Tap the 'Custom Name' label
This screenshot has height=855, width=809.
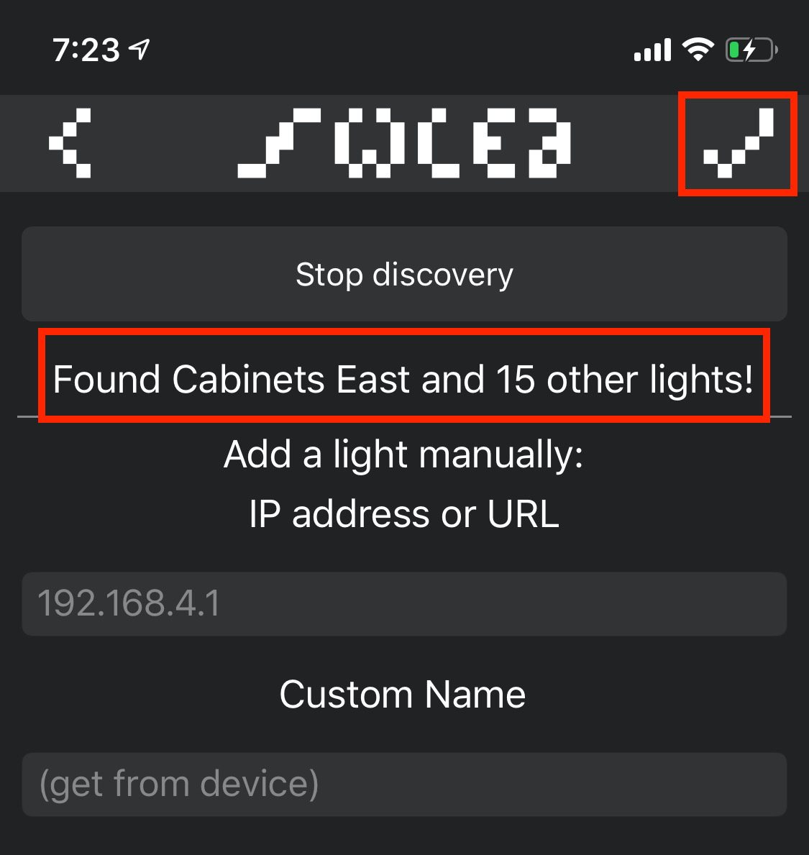click(x=402, y=695)
